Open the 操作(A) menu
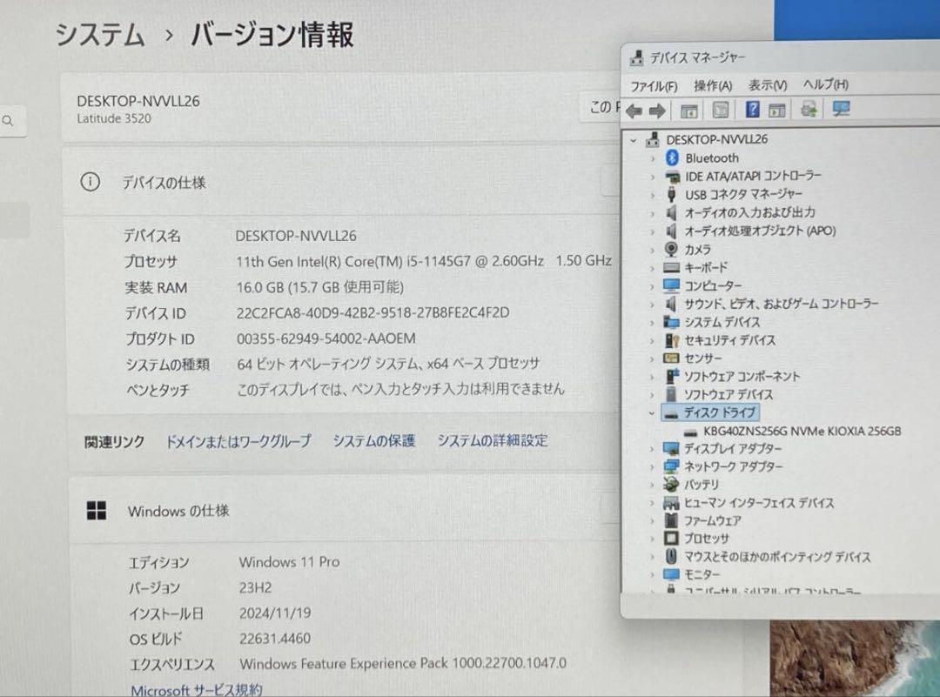 (713, 85)
